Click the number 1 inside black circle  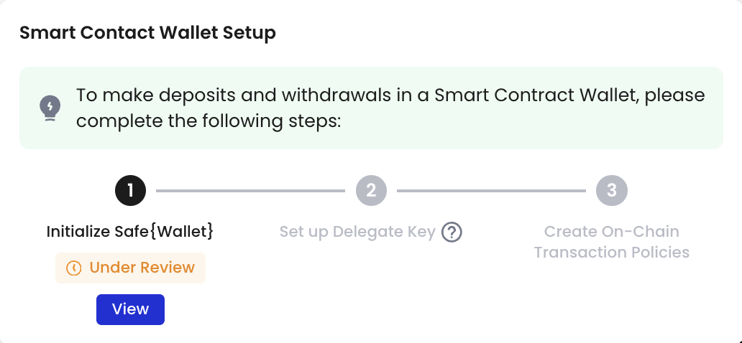130,190
